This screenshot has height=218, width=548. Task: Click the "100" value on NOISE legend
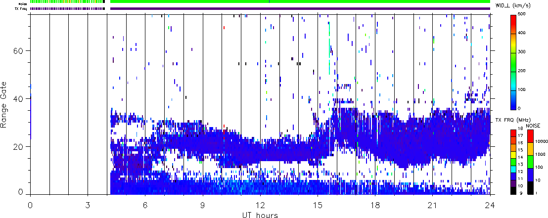tap(539, 167)
